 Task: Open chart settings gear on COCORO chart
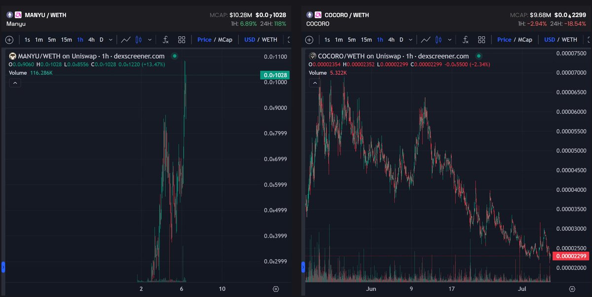tap(572, 289)
